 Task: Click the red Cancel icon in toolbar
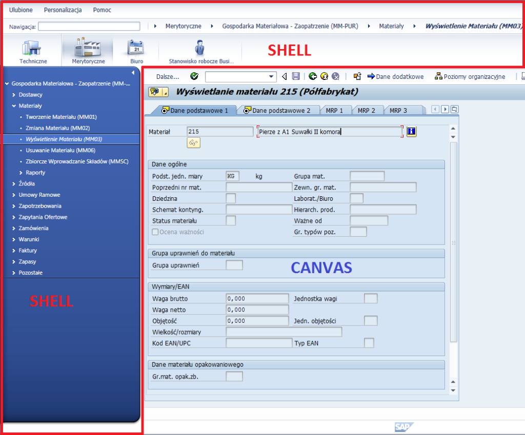click(335, 76)
